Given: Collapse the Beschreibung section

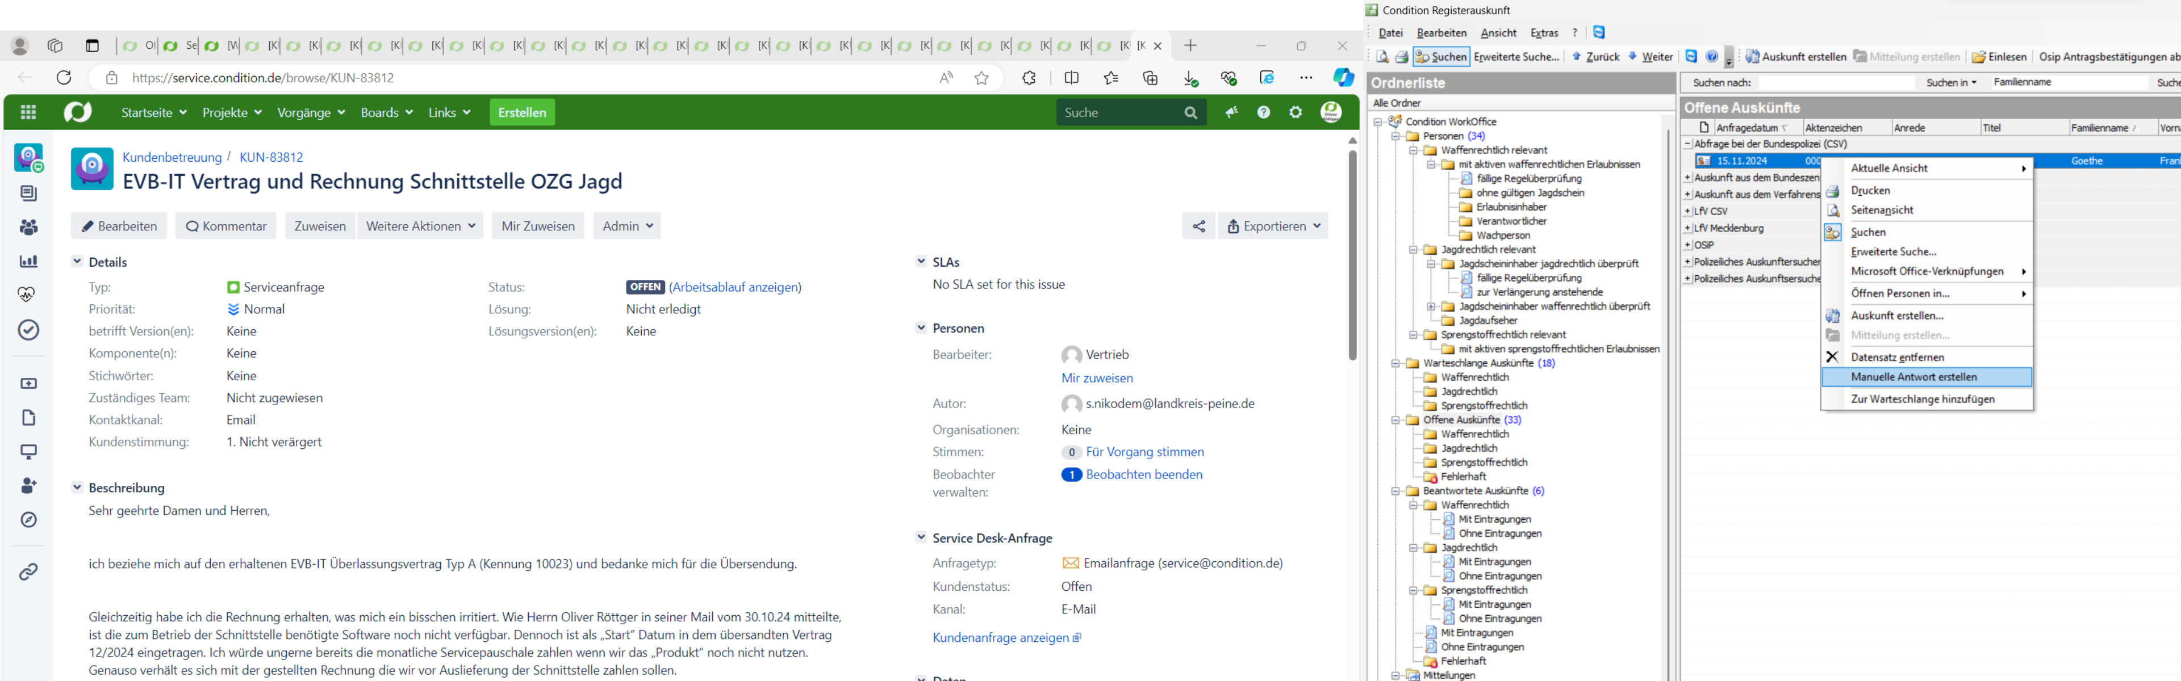Looking at the screenshot, I should pyautogui.click(x=77, y=487).
